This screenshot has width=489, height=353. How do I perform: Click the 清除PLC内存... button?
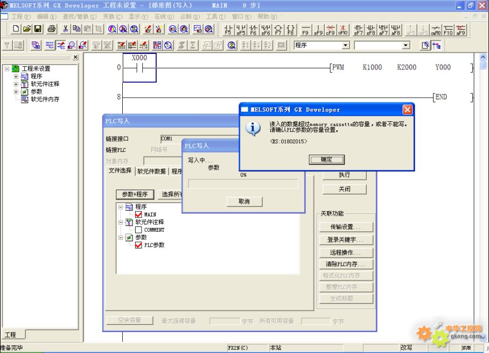click(346, 264)
